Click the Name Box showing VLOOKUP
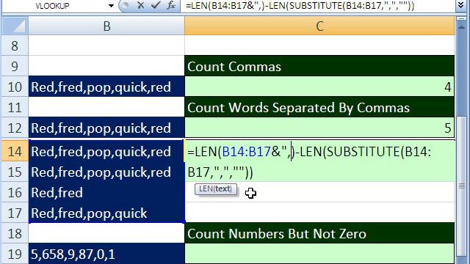Viewport: 470px width, 264px height. 54,6
